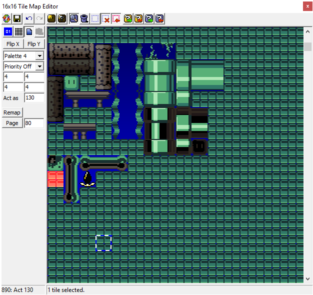Click the yellow question block with red arrow

pos(138,19)
